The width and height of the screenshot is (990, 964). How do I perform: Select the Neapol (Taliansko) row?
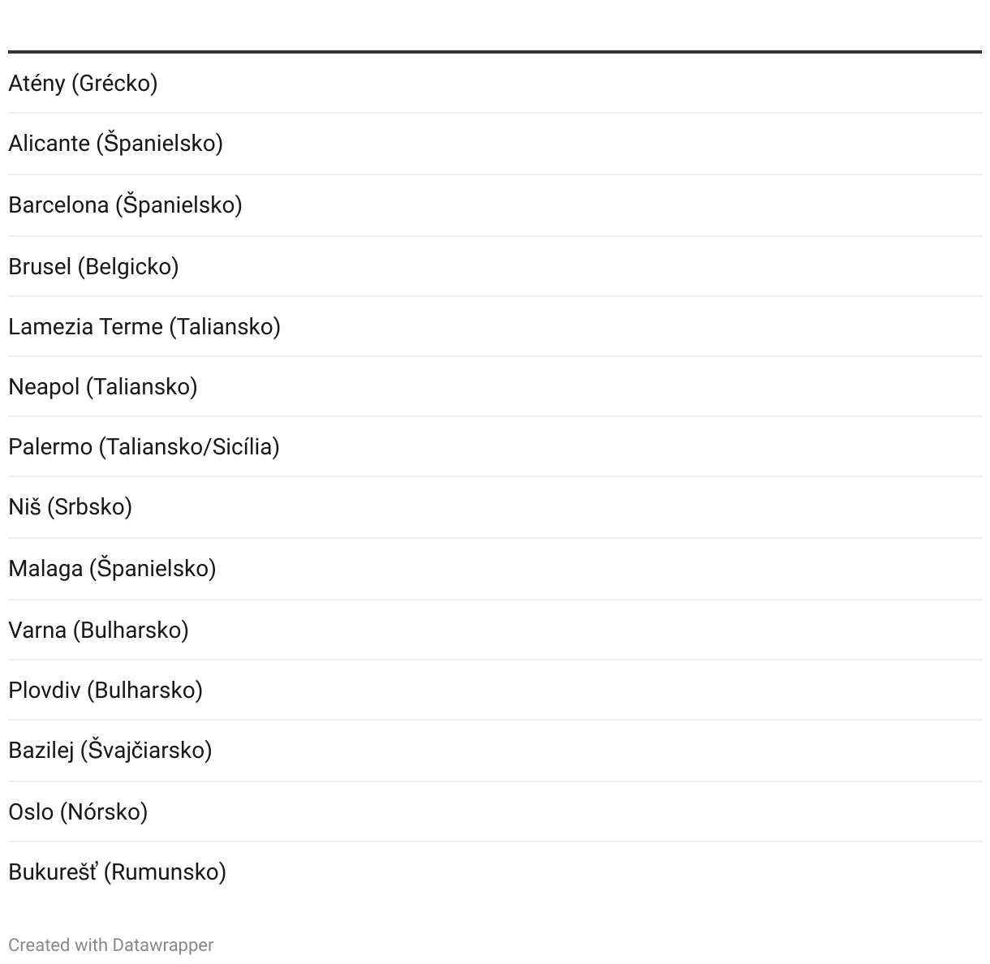pos(495,386)
